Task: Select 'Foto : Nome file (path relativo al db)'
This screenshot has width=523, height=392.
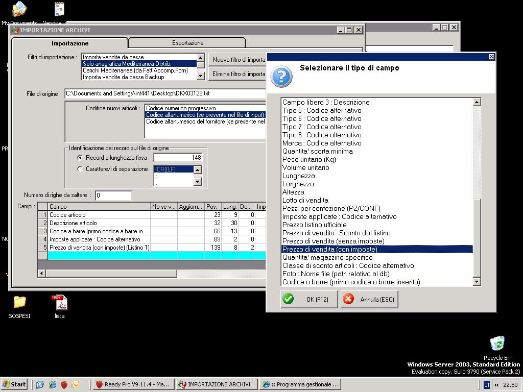Action: (377, 274)
